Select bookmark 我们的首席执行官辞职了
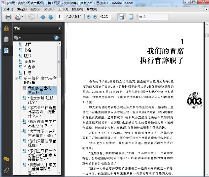This screenshot has height=177, width=209. 42,90
